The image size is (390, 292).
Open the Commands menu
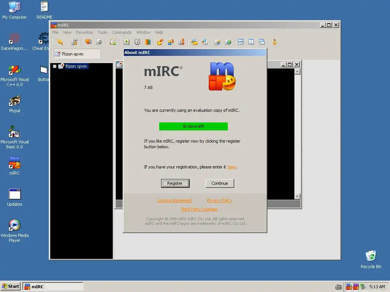121,32
